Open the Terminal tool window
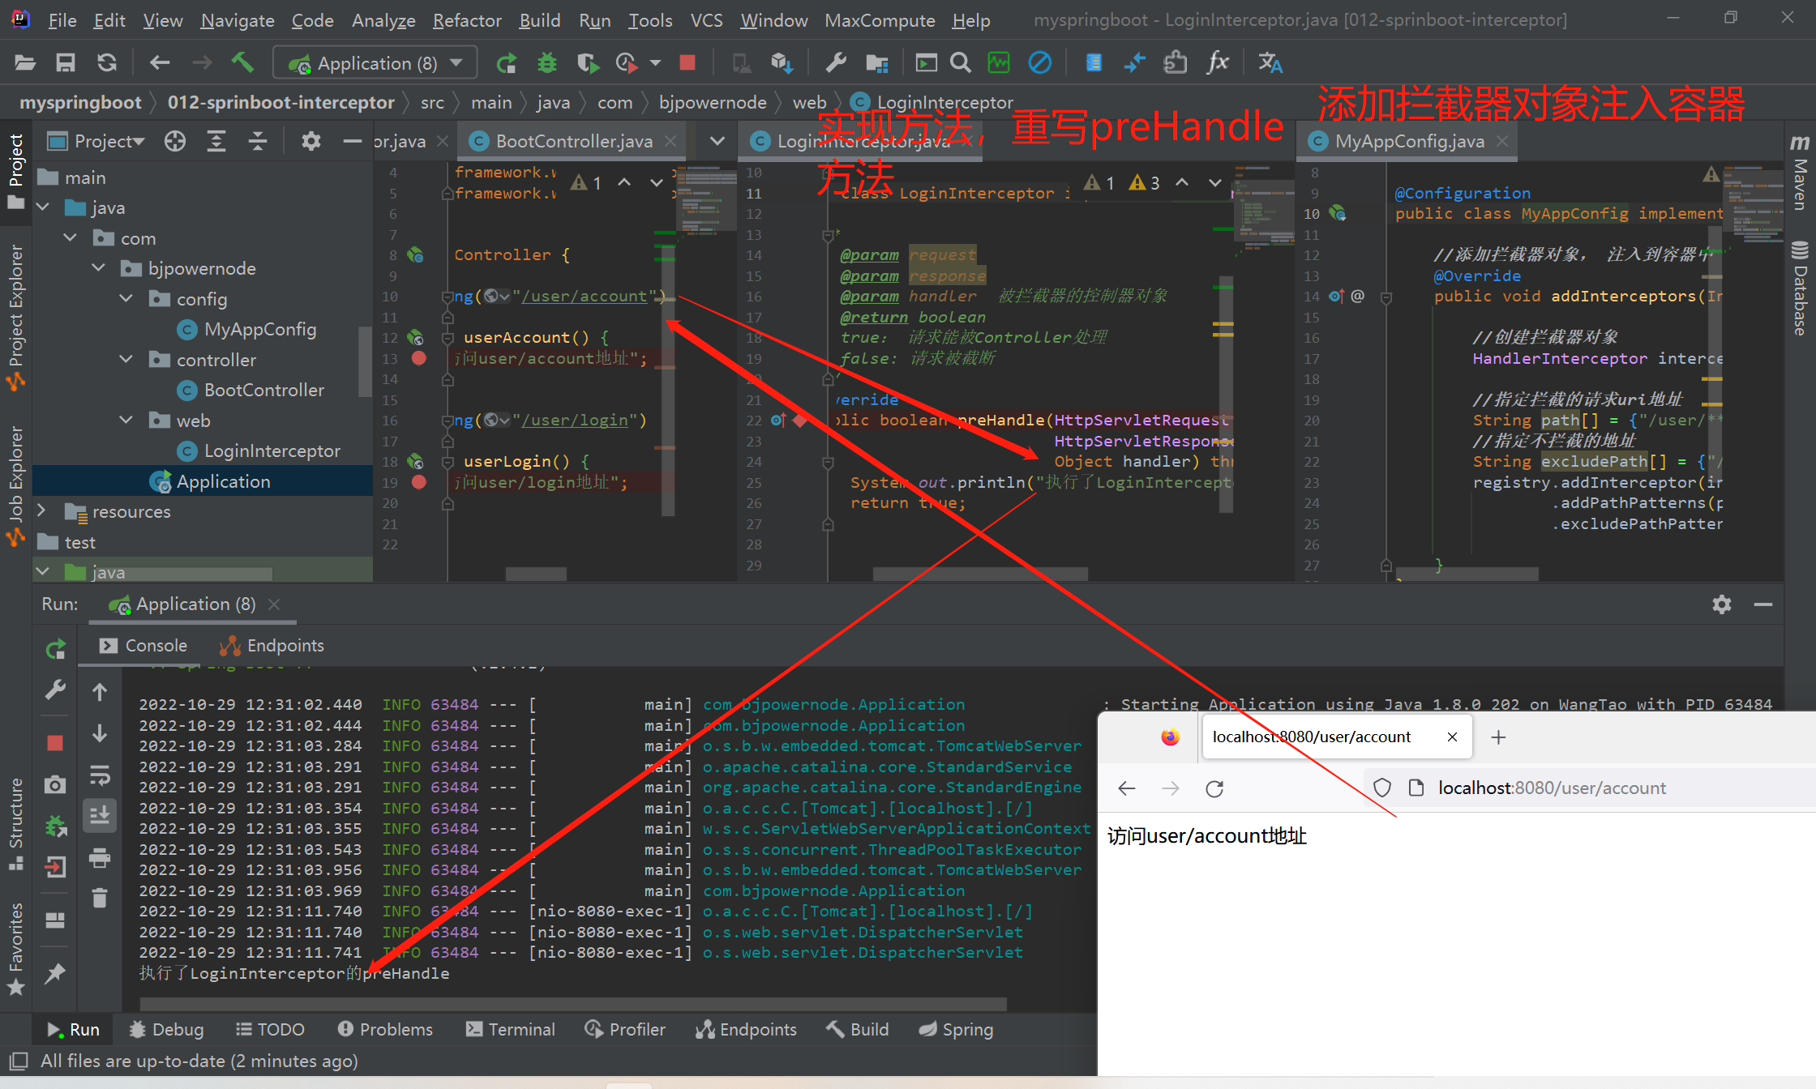 point(511,1029)
